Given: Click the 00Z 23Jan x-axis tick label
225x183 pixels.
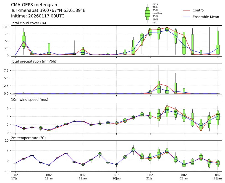Looking at the screenshot, I should [218, 177].
